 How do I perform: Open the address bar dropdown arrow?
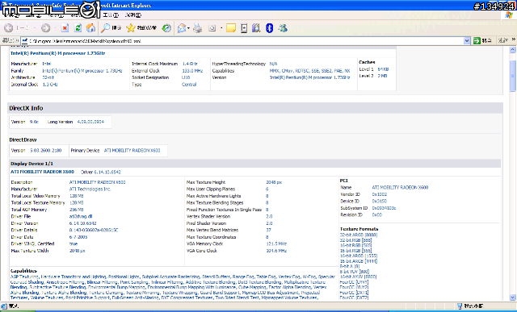(x=467, y=41)
